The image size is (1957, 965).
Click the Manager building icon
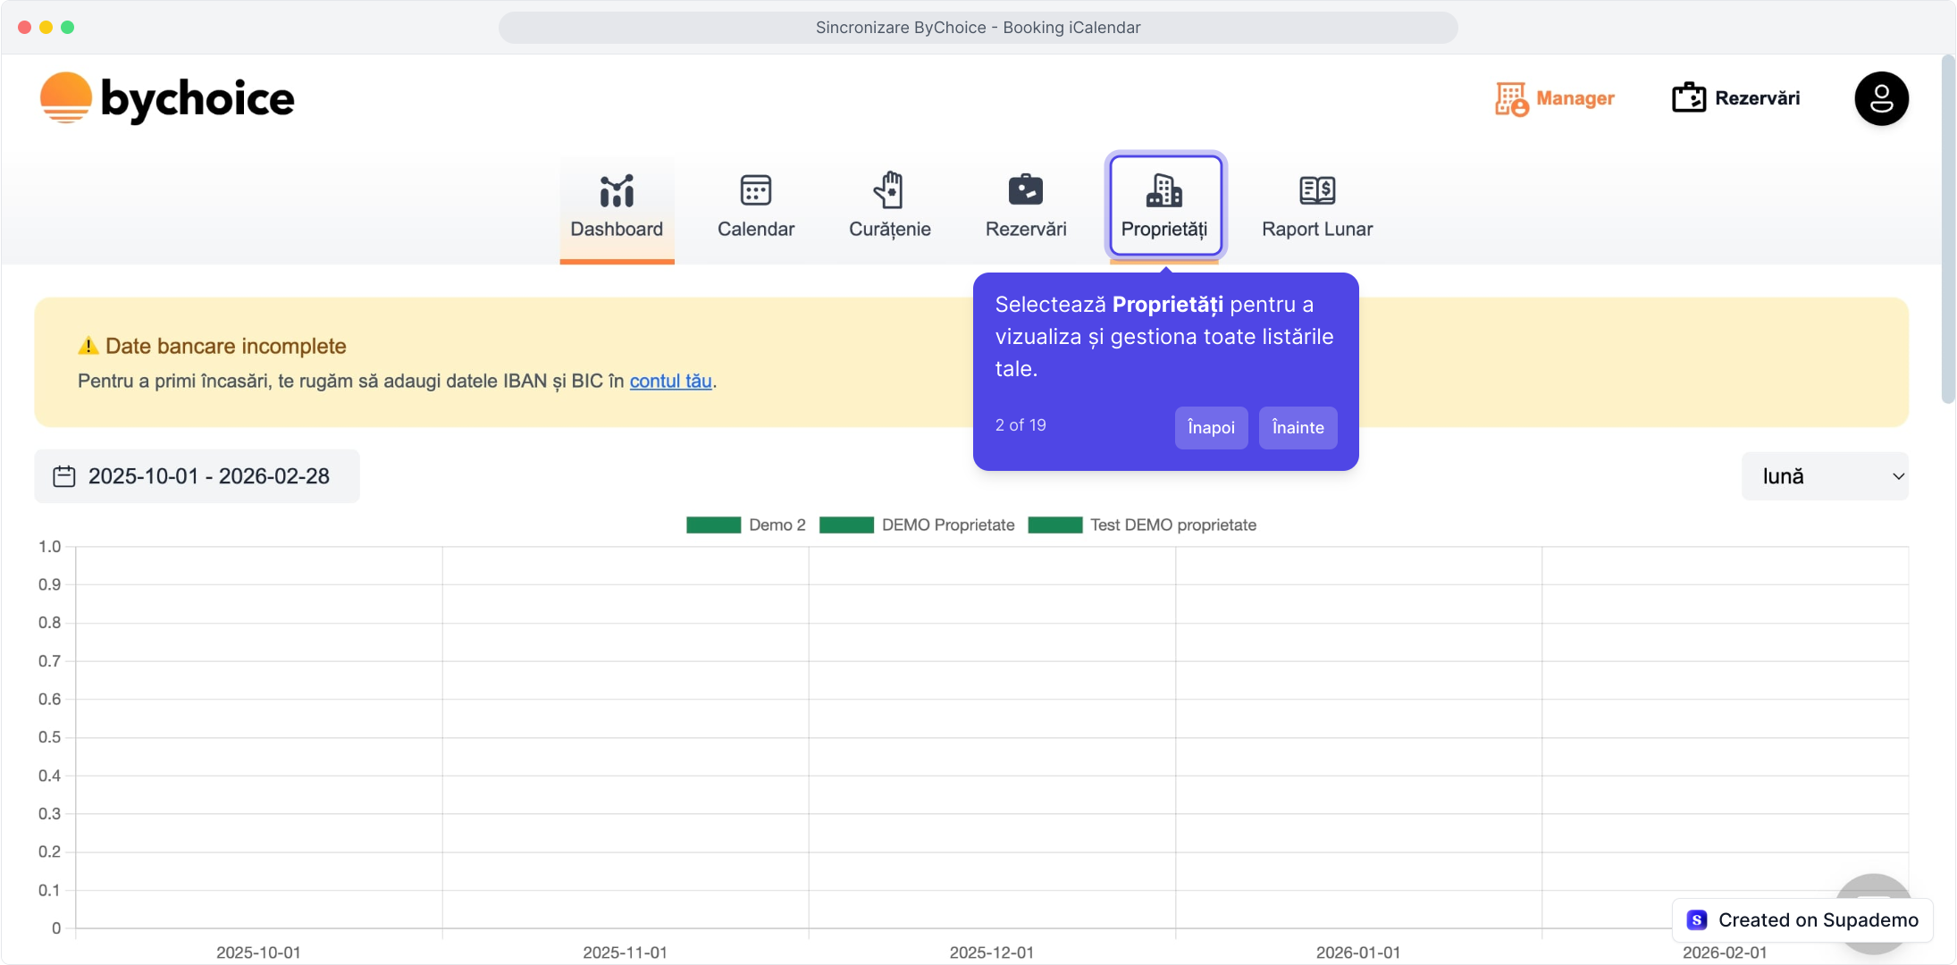pyautogui.click(x=1511, y=98)
